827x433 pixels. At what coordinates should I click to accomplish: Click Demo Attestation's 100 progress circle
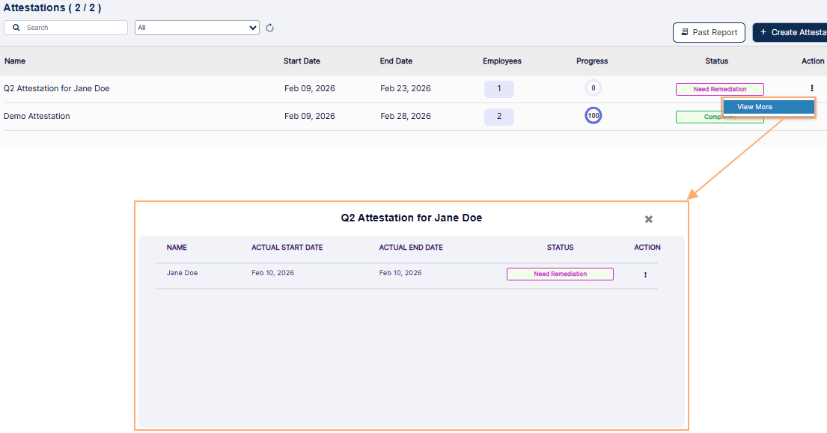pyautogui.click(x=593, y=115)
